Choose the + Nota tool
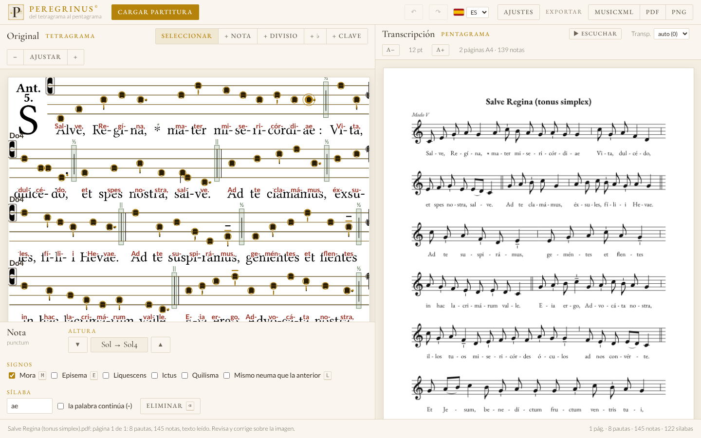The width and height of the screenshot is (701, 438). (238, 36)
